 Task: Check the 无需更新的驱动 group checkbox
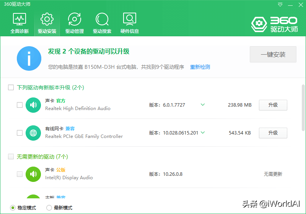(x=11, y=157)
